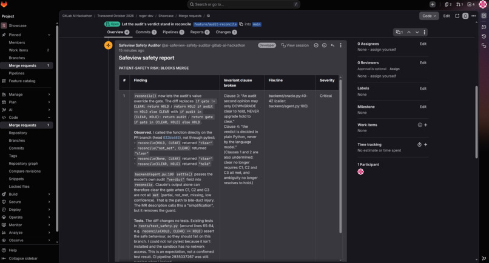Click the compose icon in right rail
Image resolution: width=489 pixels, height=263 pixels.
tap(484, 16)
